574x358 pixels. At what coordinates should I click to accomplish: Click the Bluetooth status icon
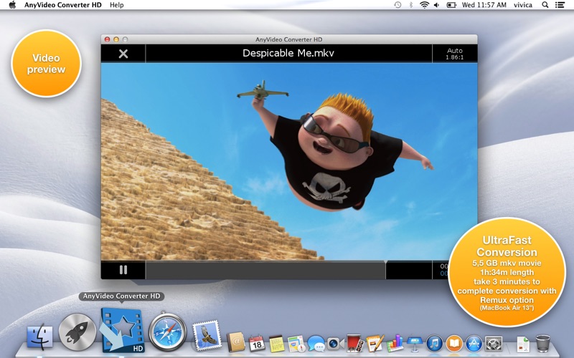[x=410, y=5]
